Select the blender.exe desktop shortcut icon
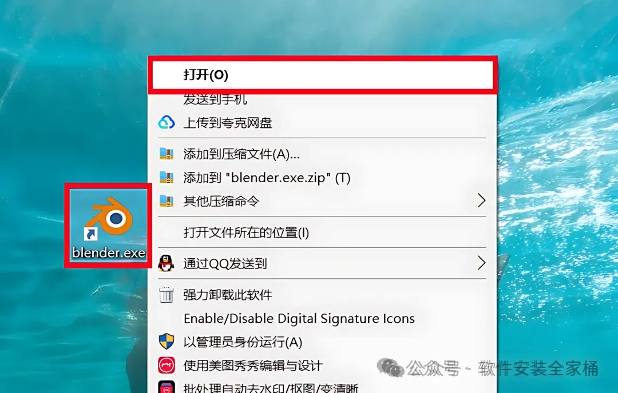 point(108,225)
